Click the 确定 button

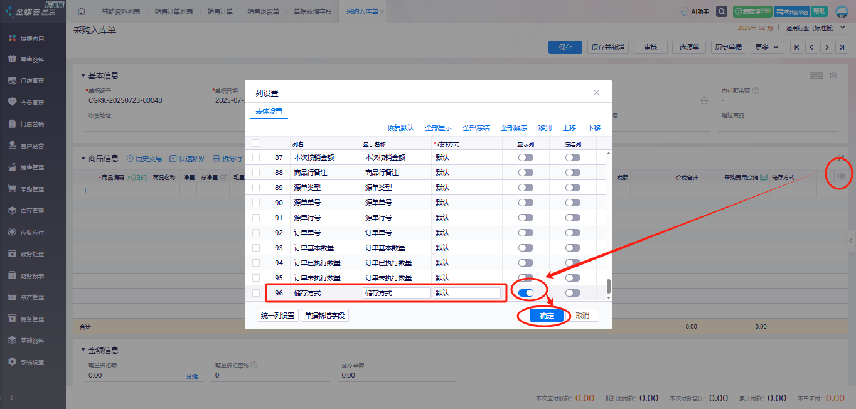click(x=547, y=316)
